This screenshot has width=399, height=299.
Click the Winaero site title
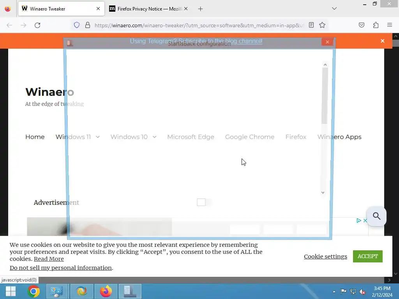point(49,92)
